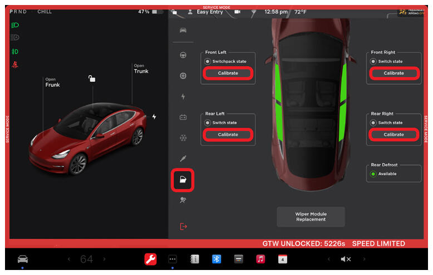
Task: Tap the 12:58 pm clock
Action: tap(276, 12)
